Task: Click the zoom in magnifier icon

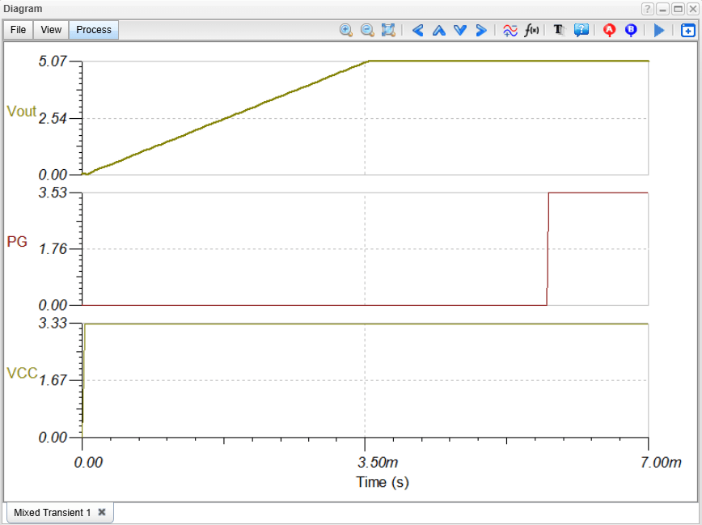Action: (x=345, y=30)
